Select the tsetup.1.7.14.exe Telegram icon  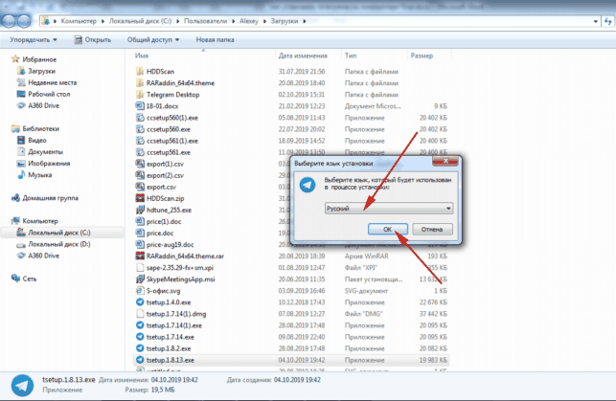pyautogui.click(x=140, y=337)
